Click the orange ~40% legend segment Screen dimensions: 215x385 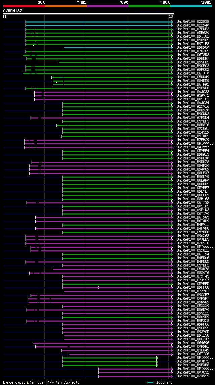tap(66, 6)
